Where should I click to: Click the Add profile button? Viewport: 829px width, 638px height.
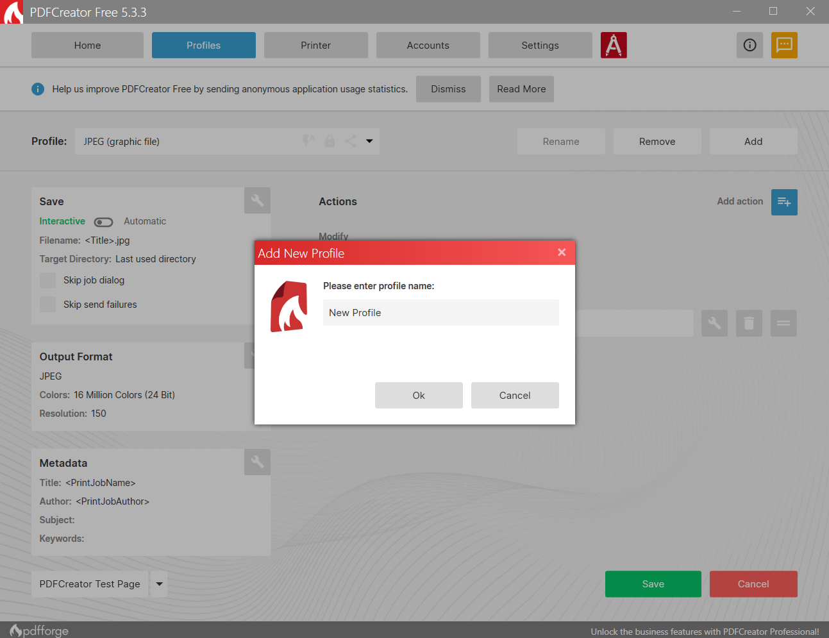753,142
